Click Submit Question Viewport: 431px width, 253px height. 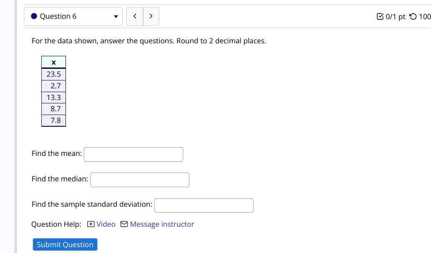click(x=65, y=244)
